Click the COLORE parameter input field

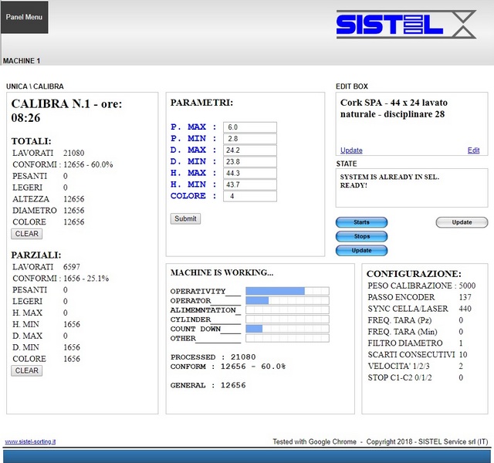point(250,196)
